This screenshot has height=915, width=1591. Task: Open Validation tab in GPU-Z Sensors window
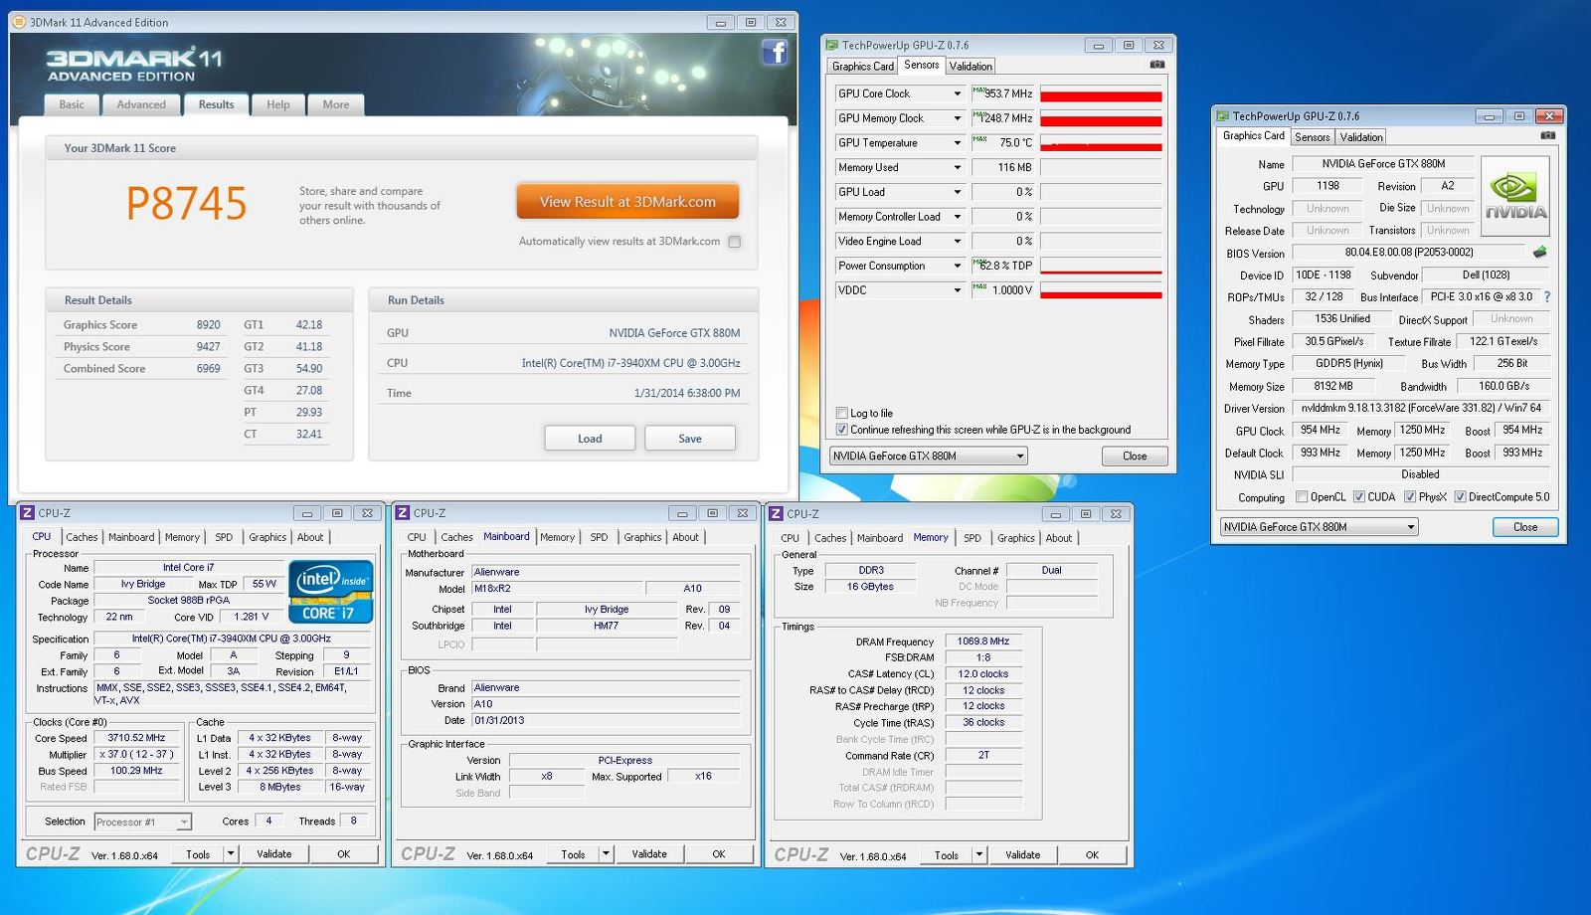(x=971, y=66)
